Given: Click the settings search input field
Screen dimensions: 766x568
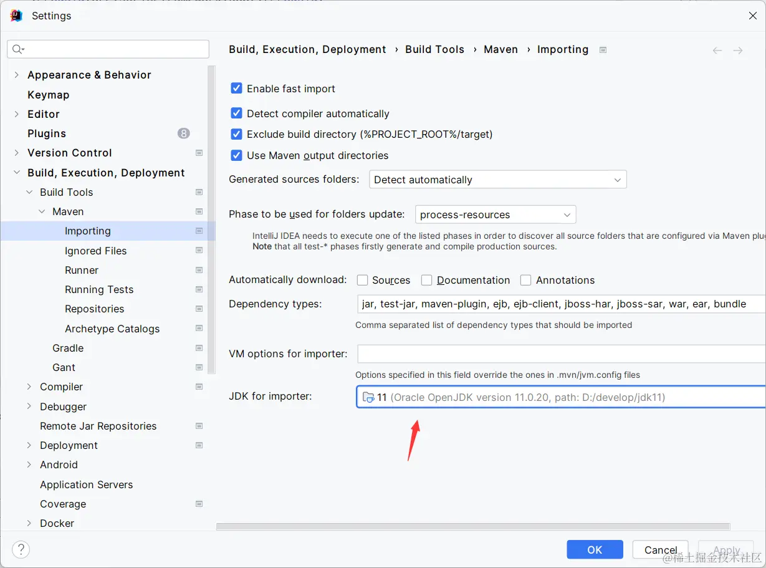Looking at the screenshot, I should (108, 49).
